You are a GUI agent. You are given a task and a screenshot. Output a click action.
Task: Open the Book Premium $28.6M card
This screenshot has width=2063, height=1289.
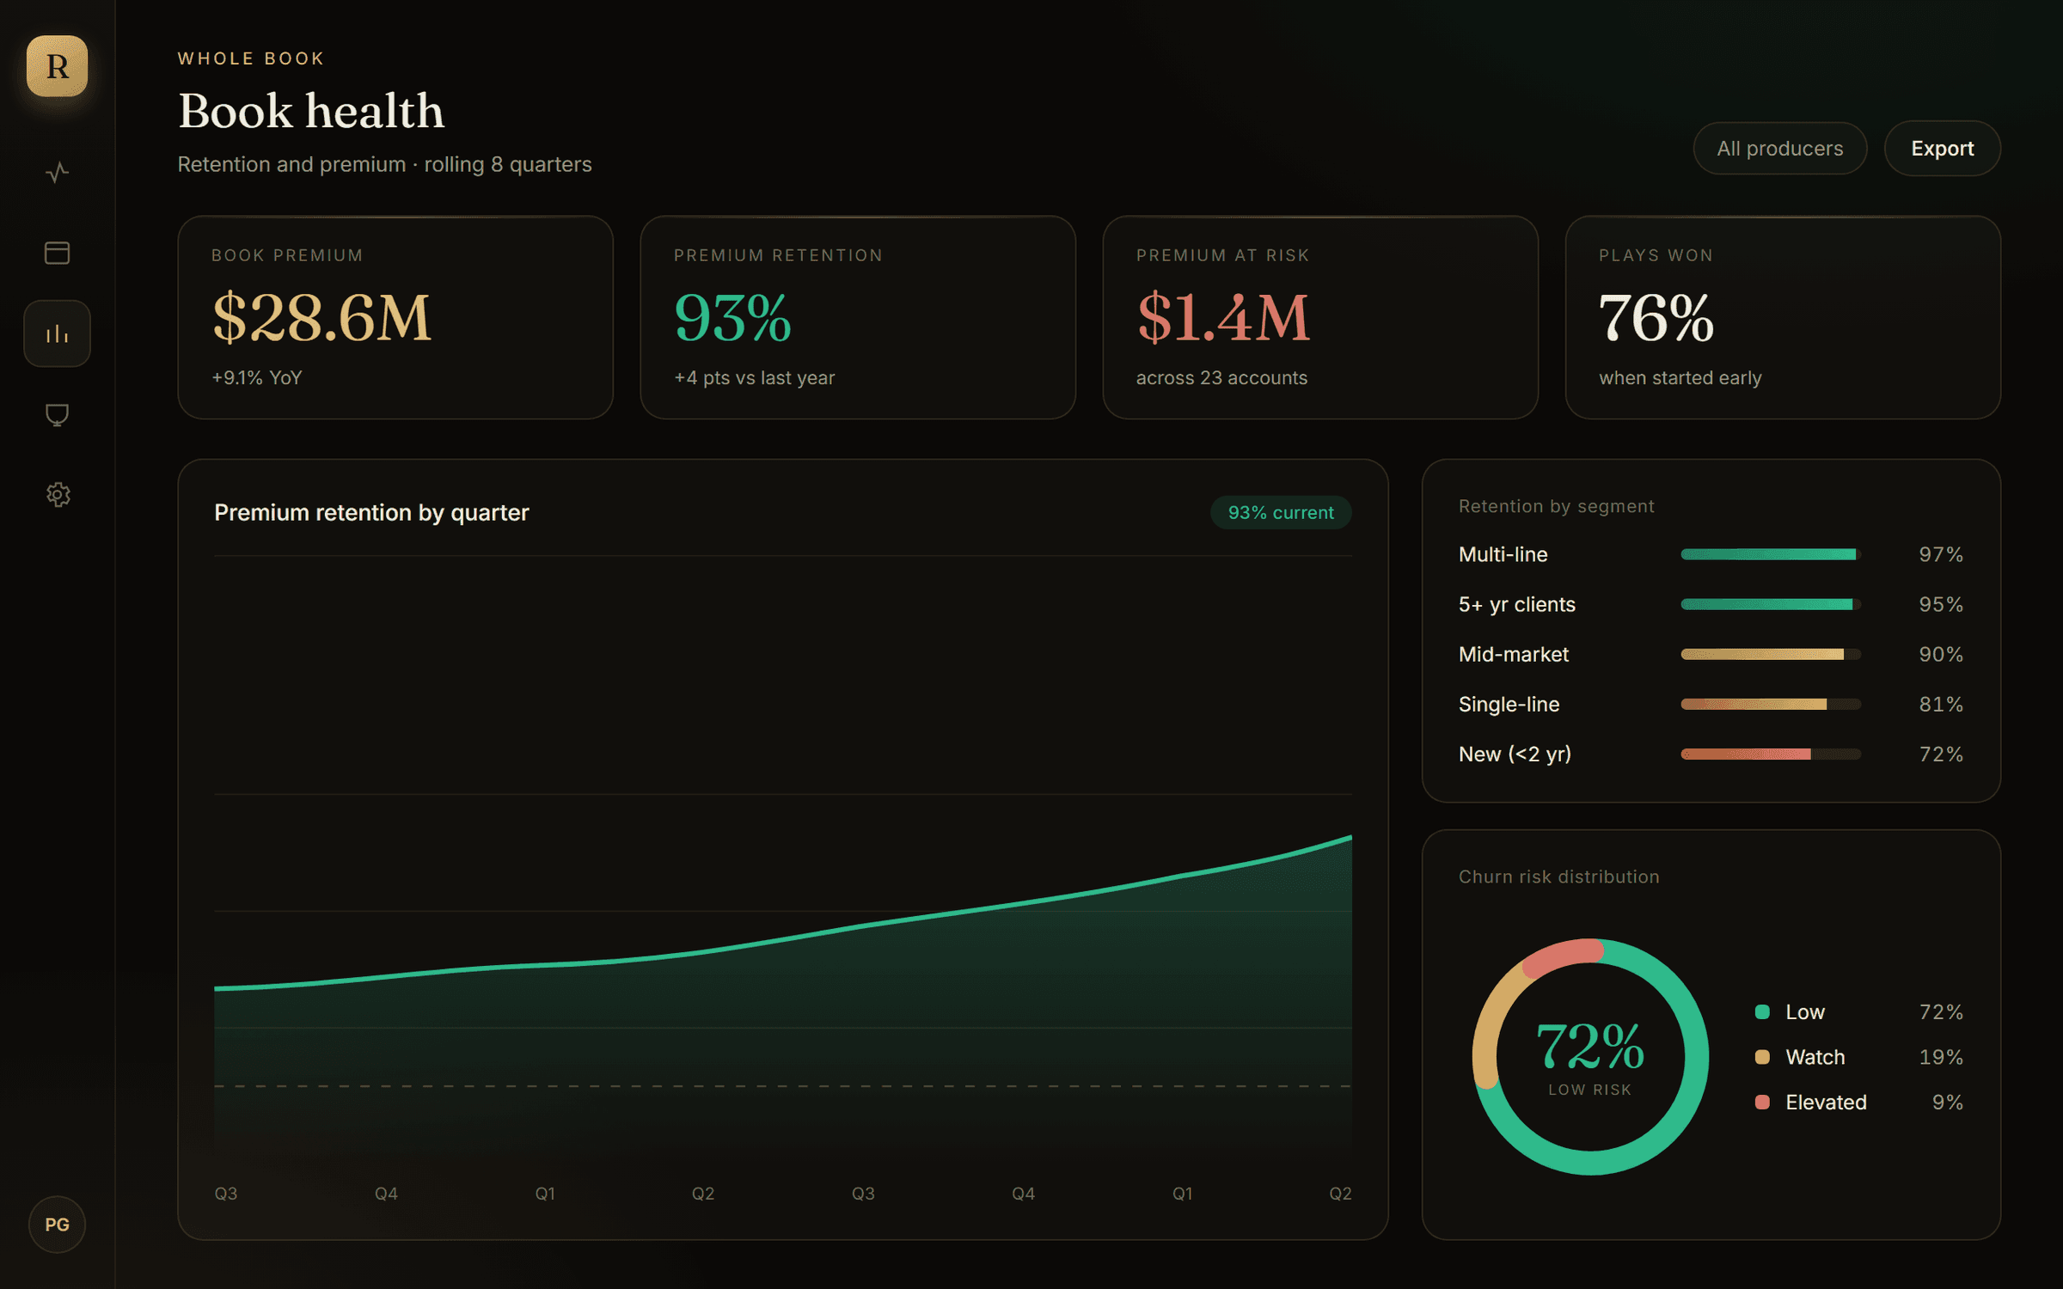(x=395, y=317)
